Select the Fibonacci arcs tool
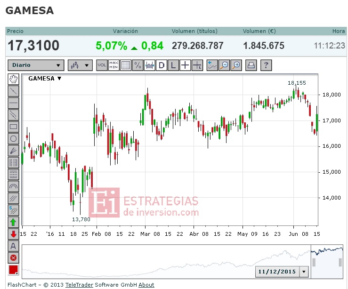348x289 pixels. [13, 186]
